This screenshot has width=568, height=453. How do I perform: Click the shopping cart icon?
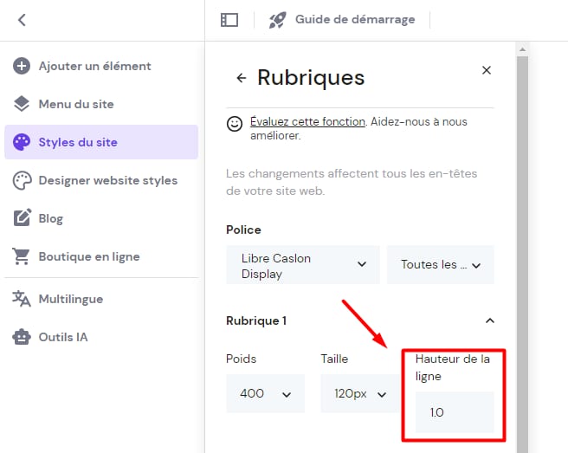point(21,256)
